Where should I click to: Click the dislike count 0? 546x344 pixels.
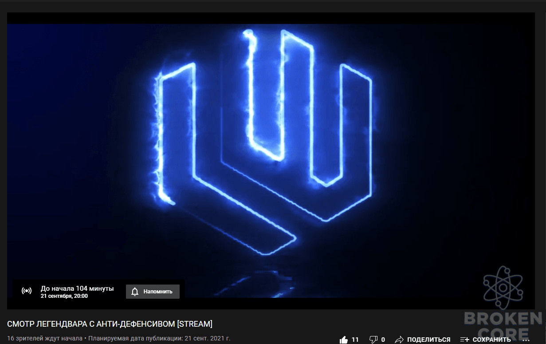click(x=383, y=340)
